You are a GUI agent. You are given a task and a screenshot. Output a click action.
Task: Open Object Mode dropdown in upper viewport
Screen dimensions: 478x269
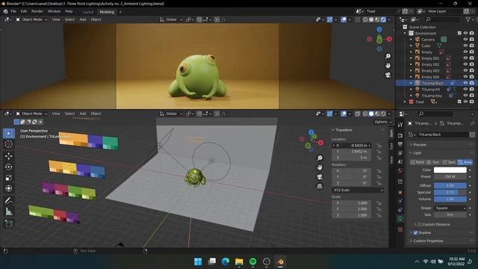tap(31, 19)
